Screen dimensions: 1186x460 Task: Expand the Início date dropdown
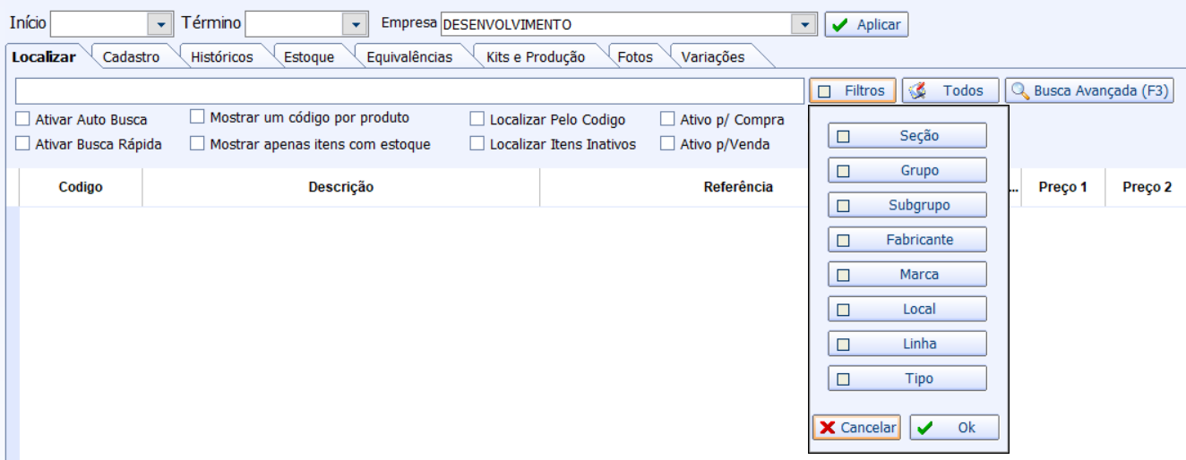click(x=159, y=24)
